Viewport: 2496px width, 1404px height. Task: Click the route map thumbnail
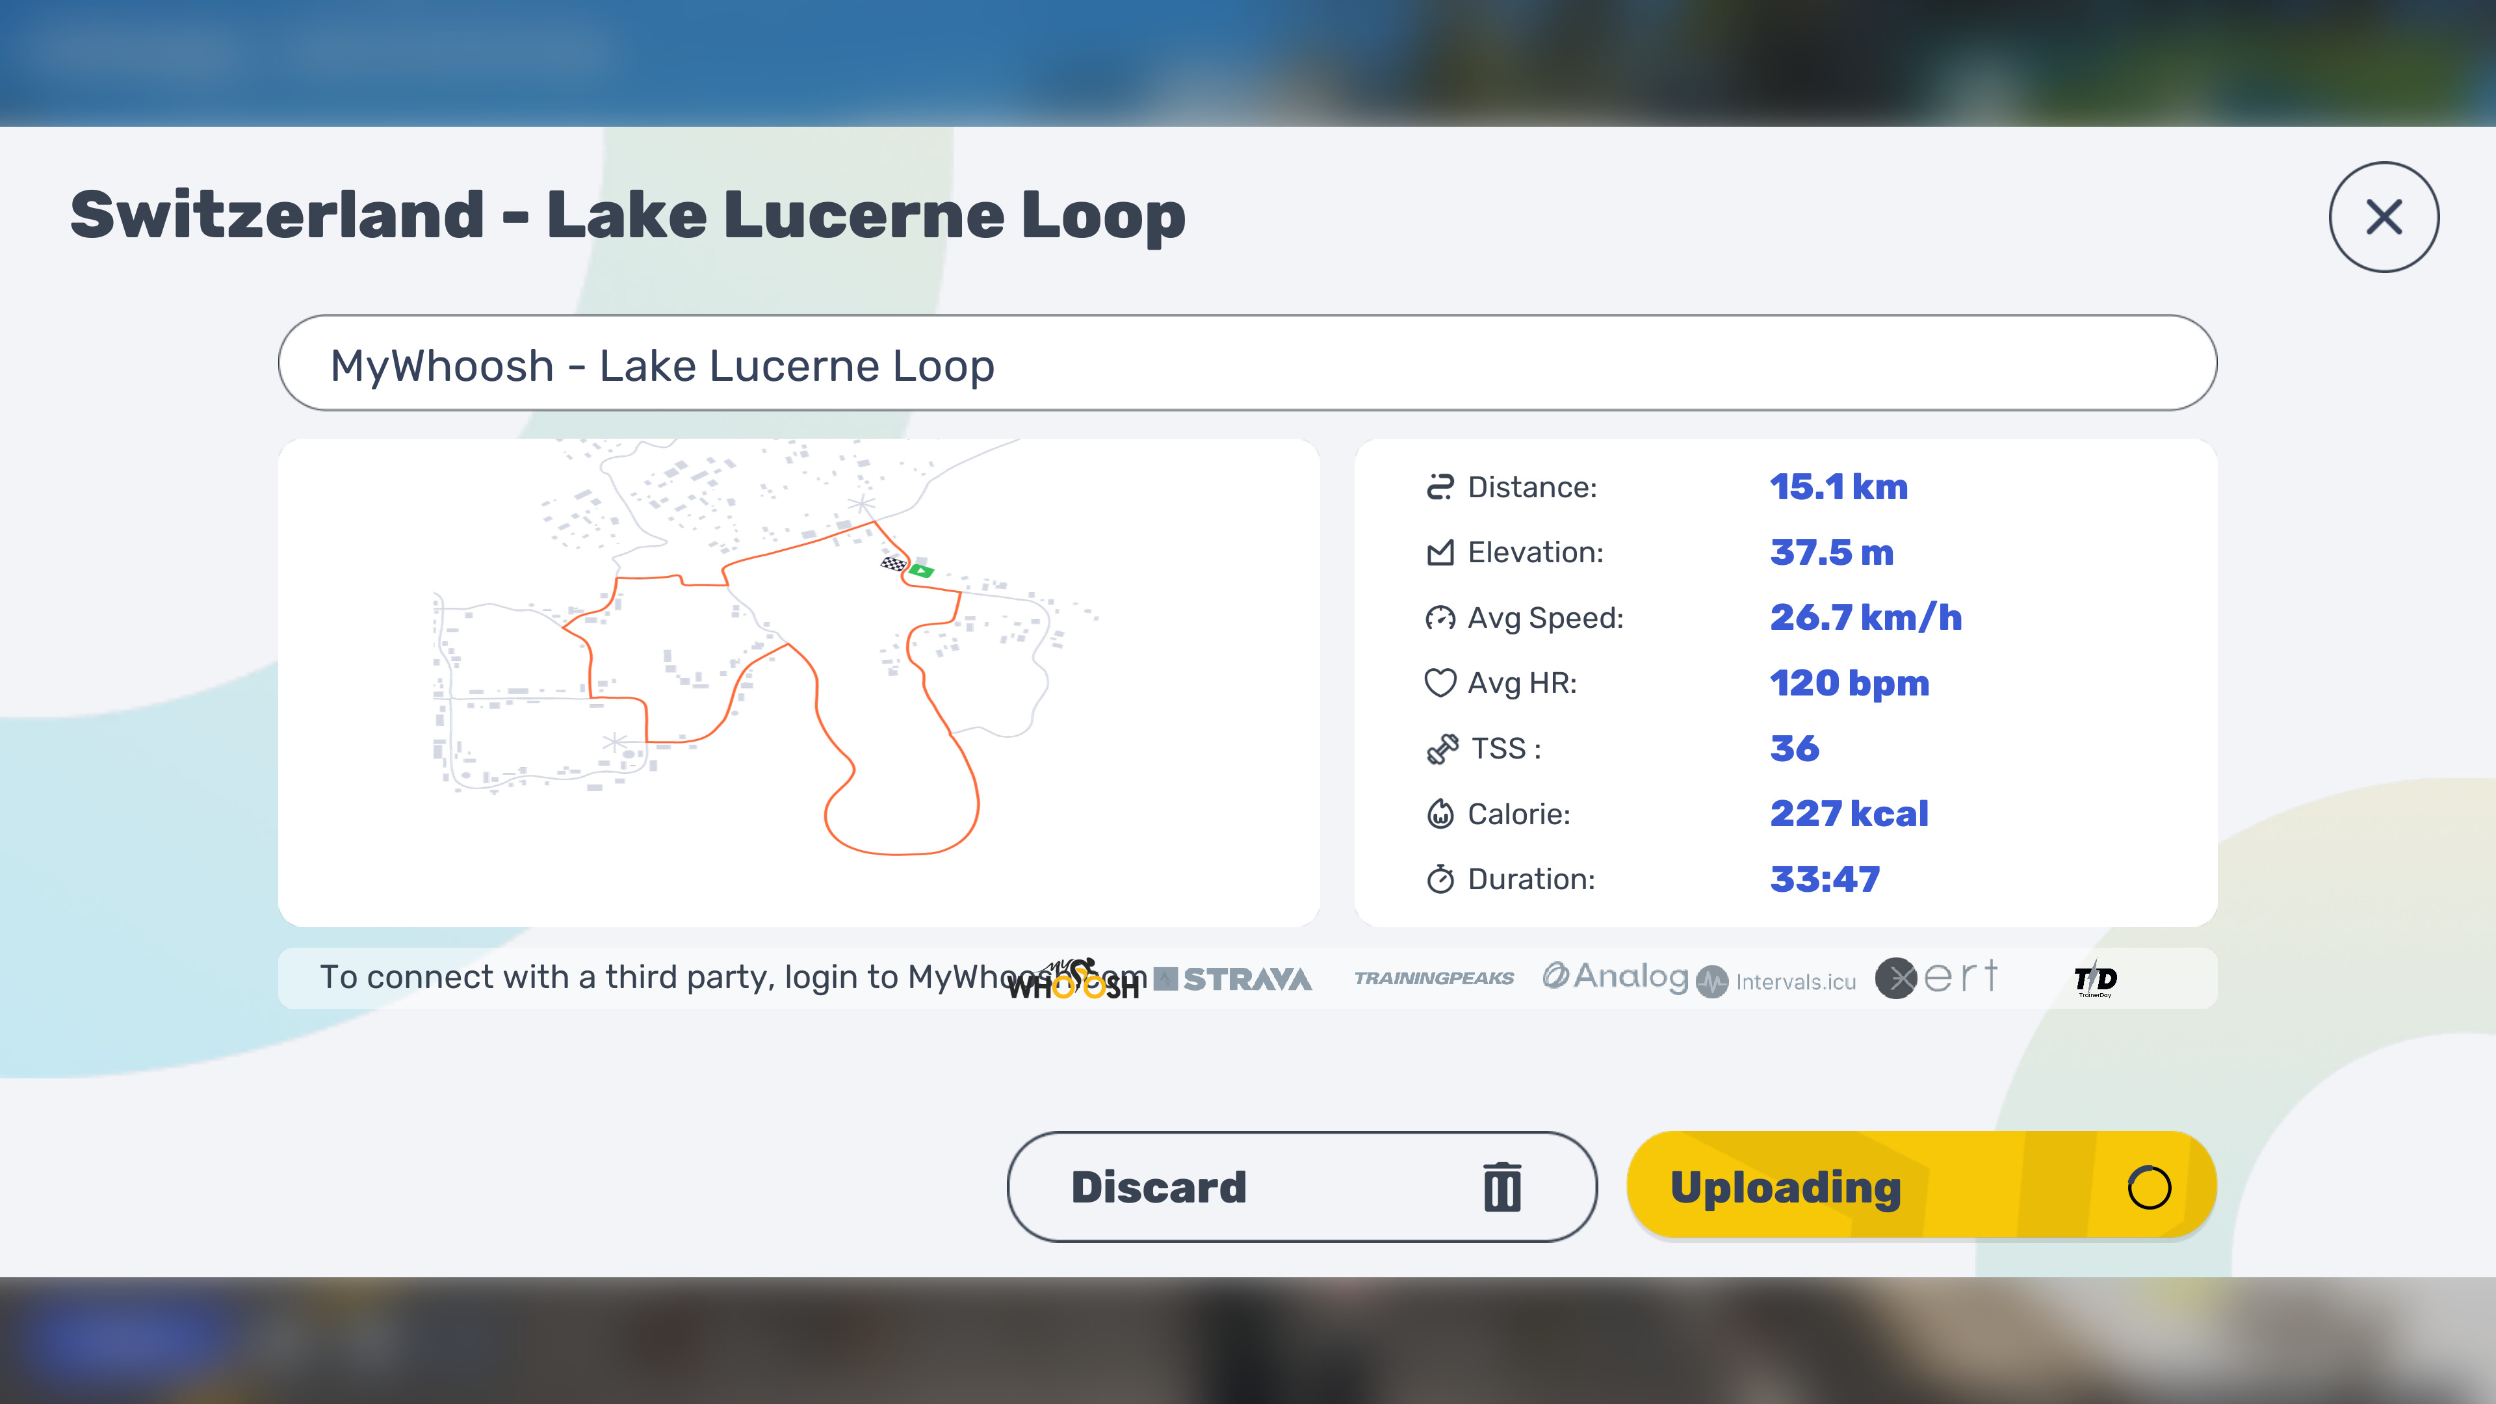click(798, 682)
